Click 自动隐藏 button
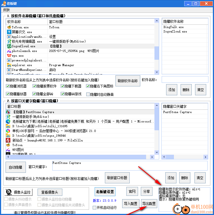This screenshot has width=214, height=215. pyautogui.click(x=16, y=167)
